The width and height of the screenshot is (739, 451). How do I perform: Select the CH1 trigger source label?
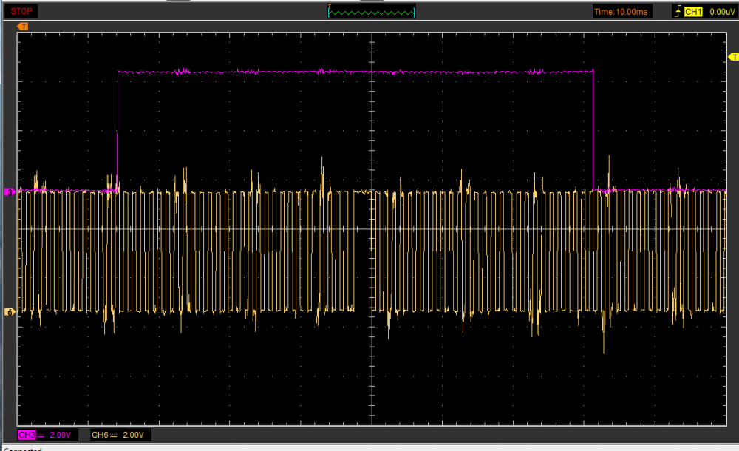pos(692,11)
